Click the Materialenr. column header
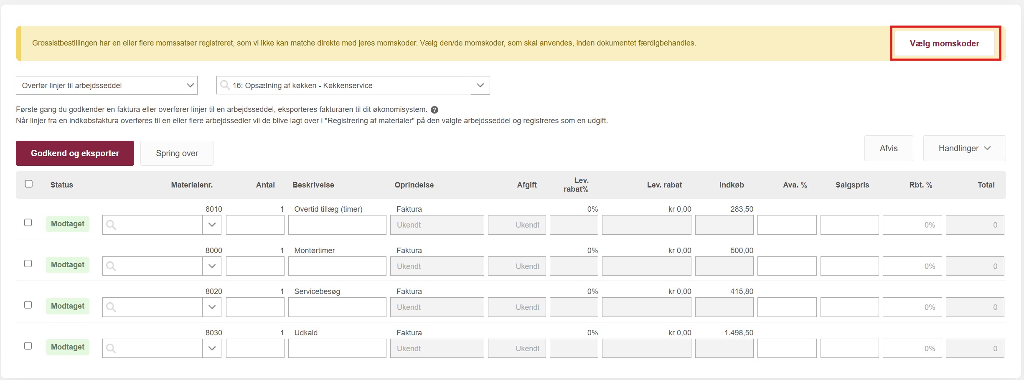This screenshot has width=1024, height=380. point(192,185)
